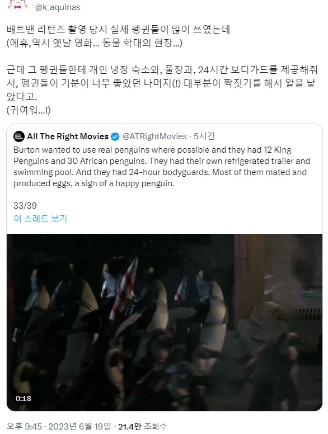Click the empty space beside 이 스레드 보기
Viewport: 328px width, 434px height.
pos(194,219)
